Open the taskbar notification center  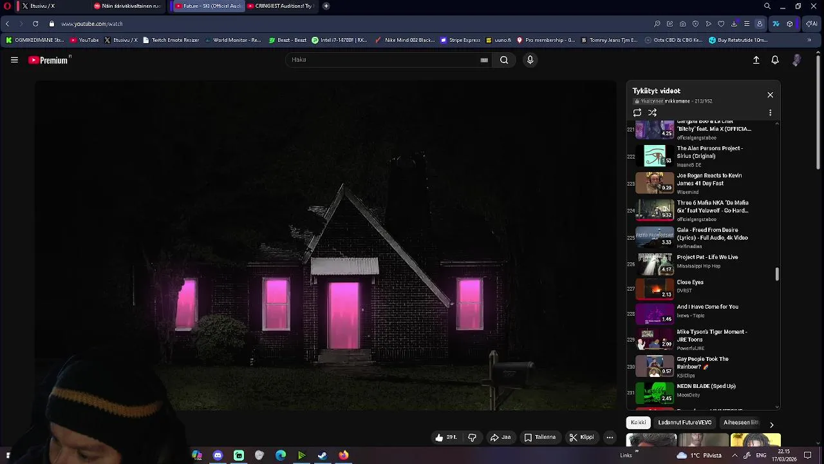pos(808,456)
